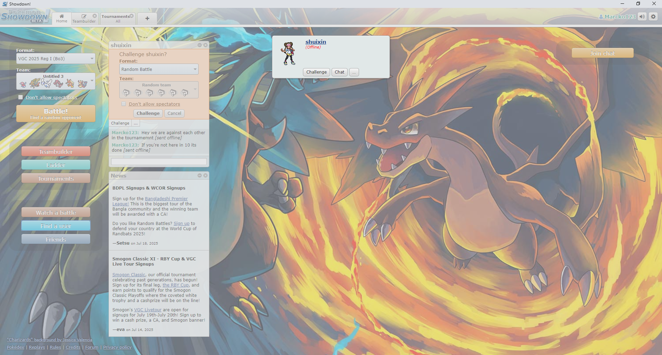Click Find a user
Viewport: 662px width, 355px height.
click(56, 226)
